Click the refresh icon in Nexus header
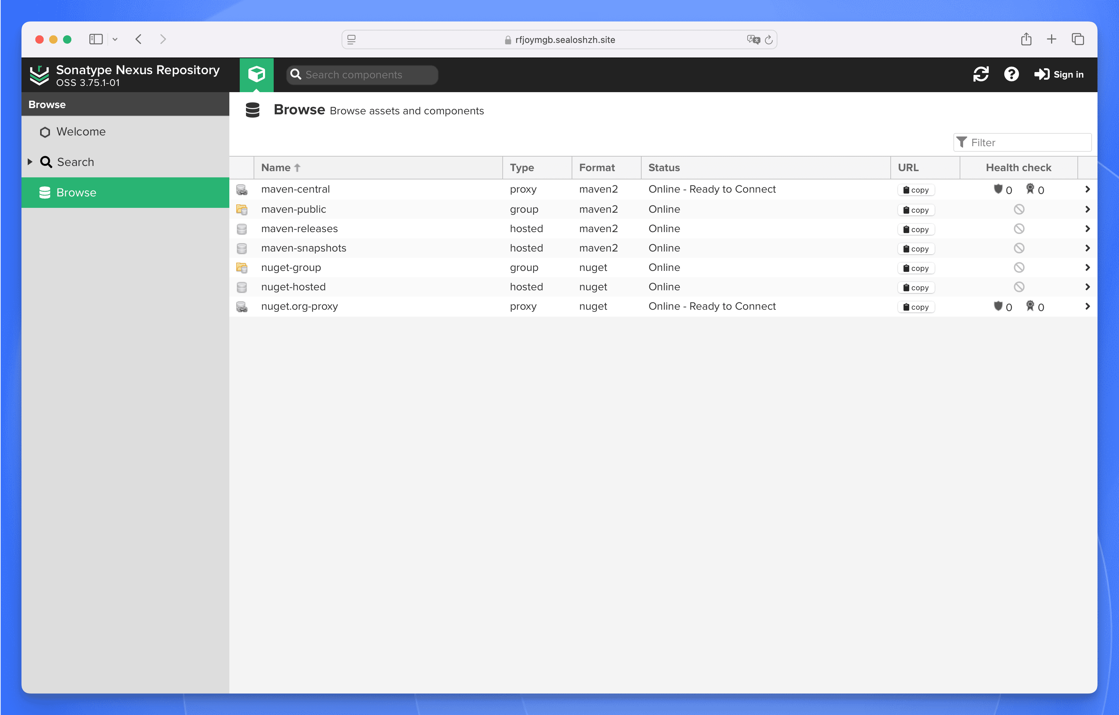1119x715 pixels. [x=980, y=74]
